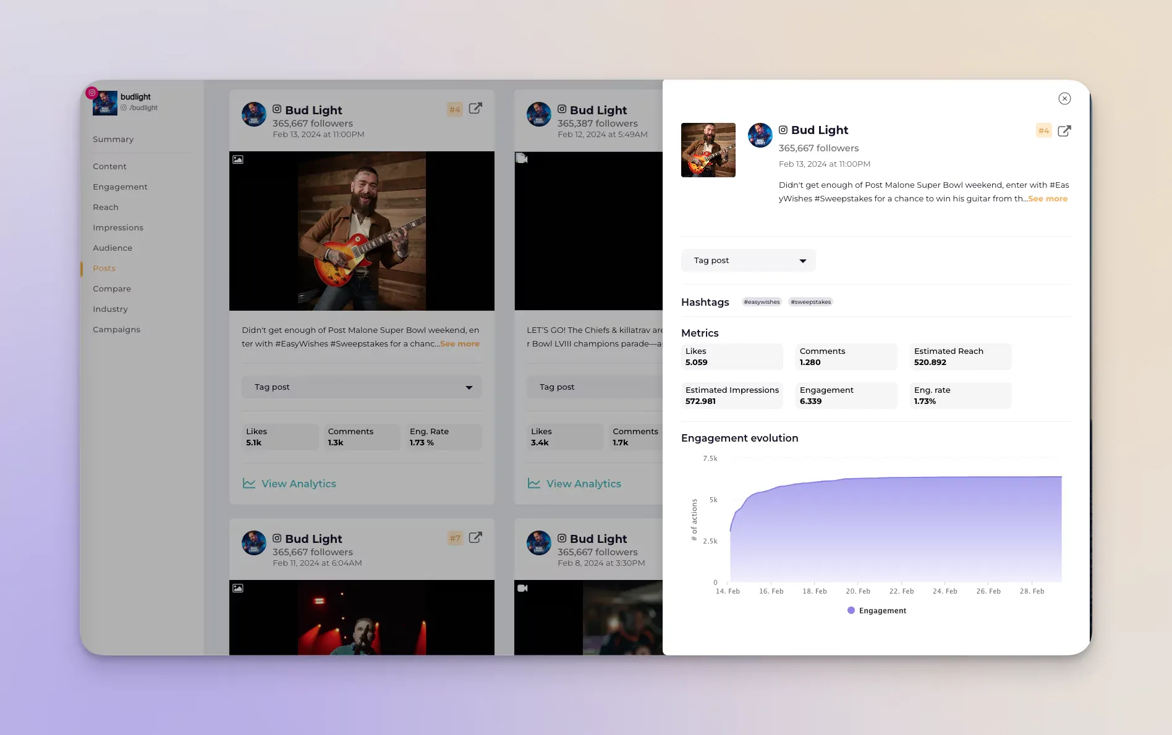This screenshot has height=735, width=1172.
Task: Click Bud Light avatar on Feb 12 card
Action: coord(539,114)
